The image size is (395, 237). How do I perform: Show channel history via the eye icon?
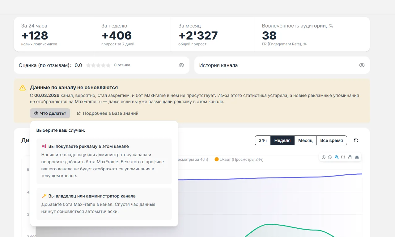(x=362, y=65)
